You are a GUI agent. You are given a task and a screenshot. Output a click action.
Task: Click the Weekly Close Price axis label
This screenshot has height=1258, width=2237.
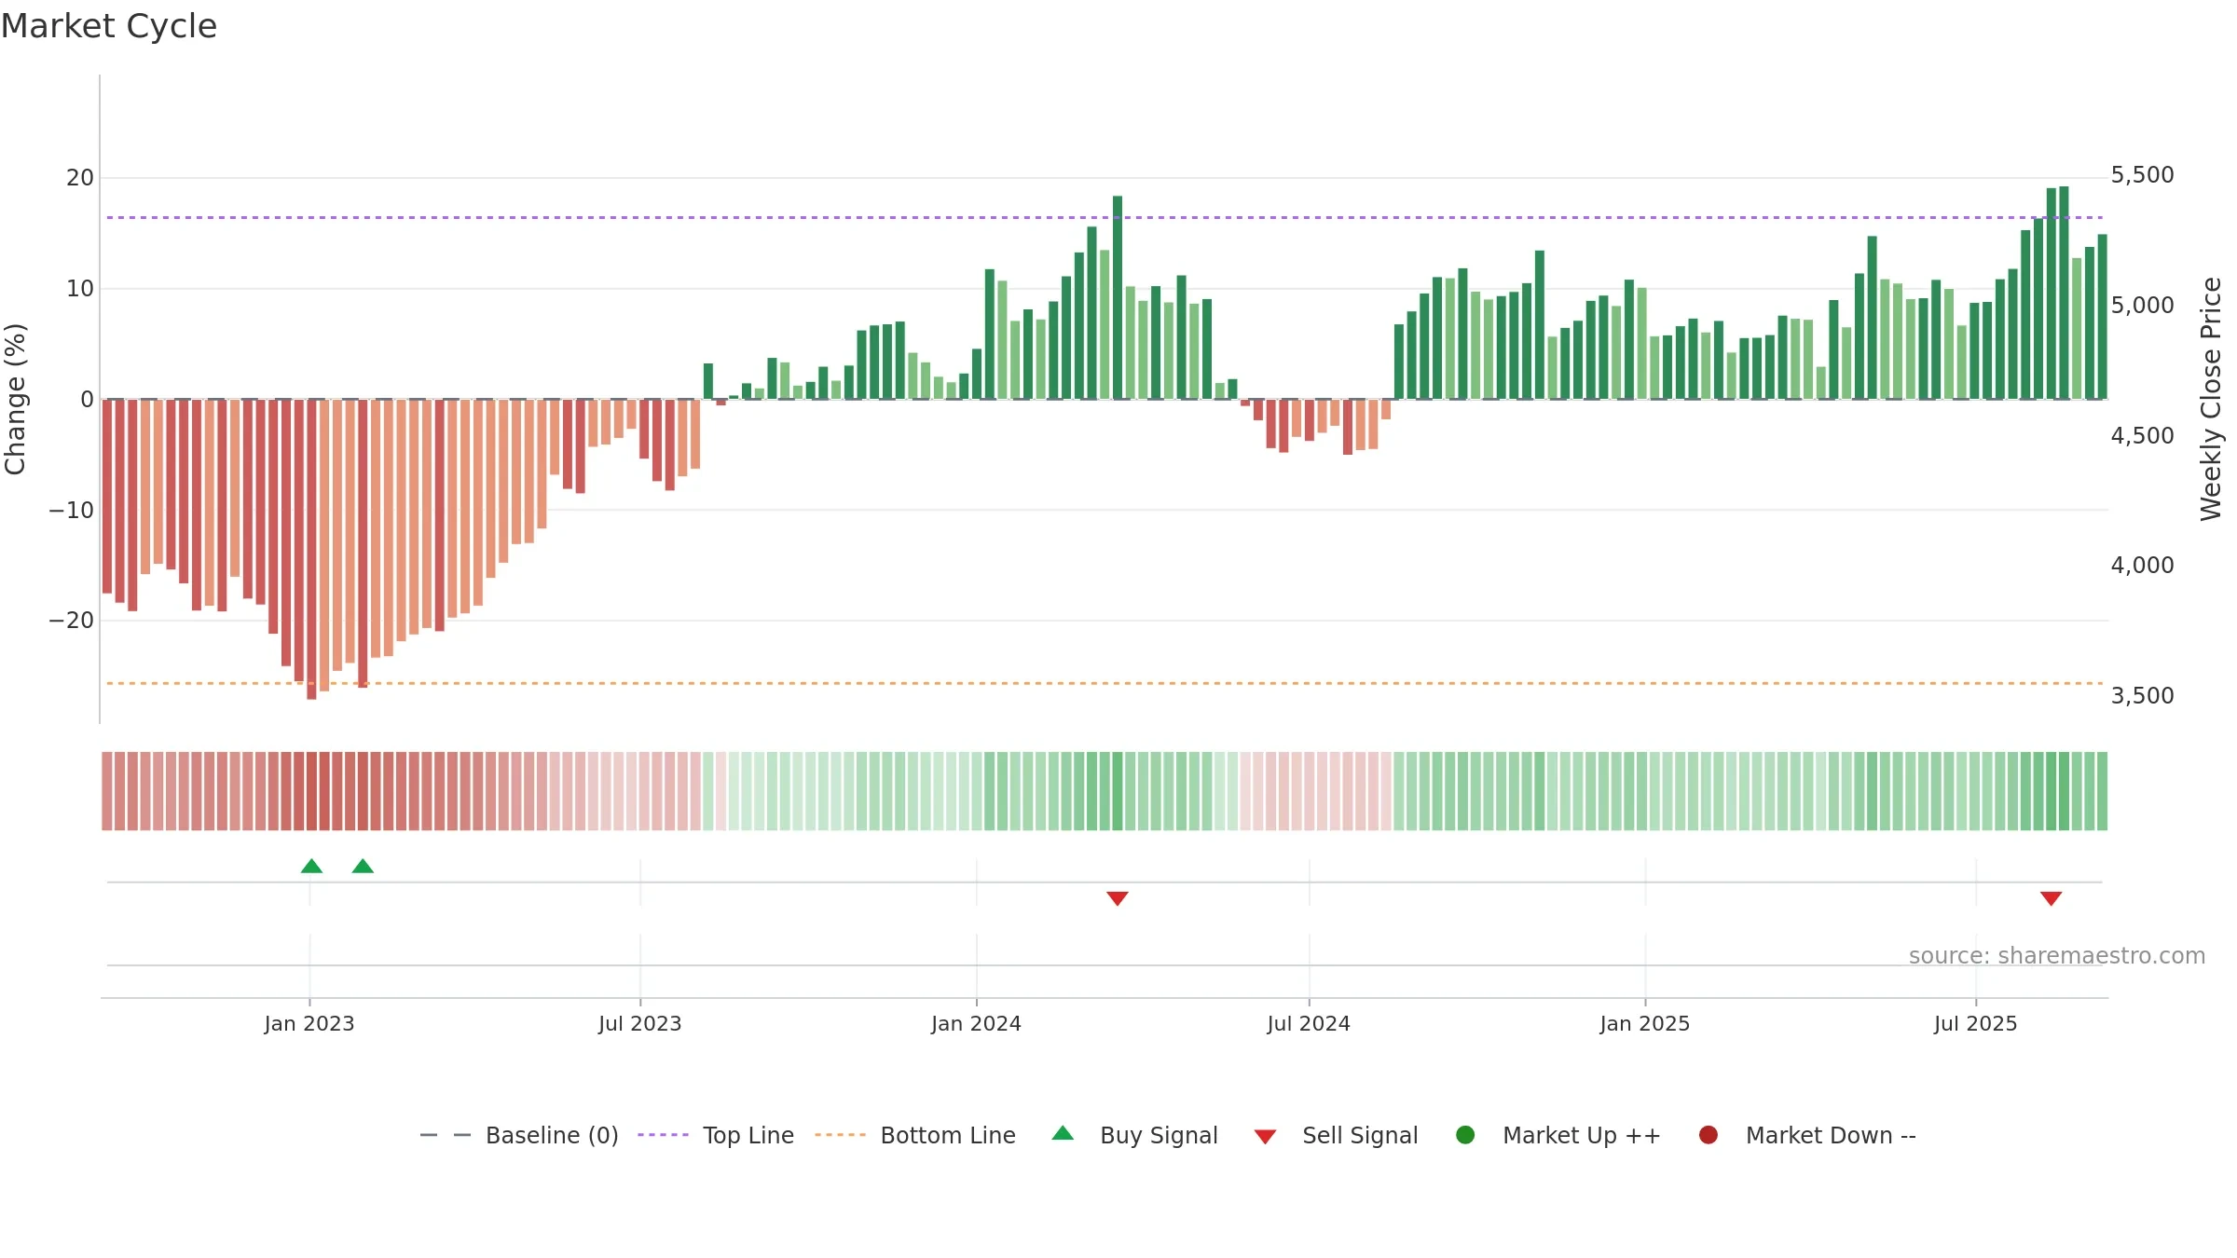[2211, 399]
